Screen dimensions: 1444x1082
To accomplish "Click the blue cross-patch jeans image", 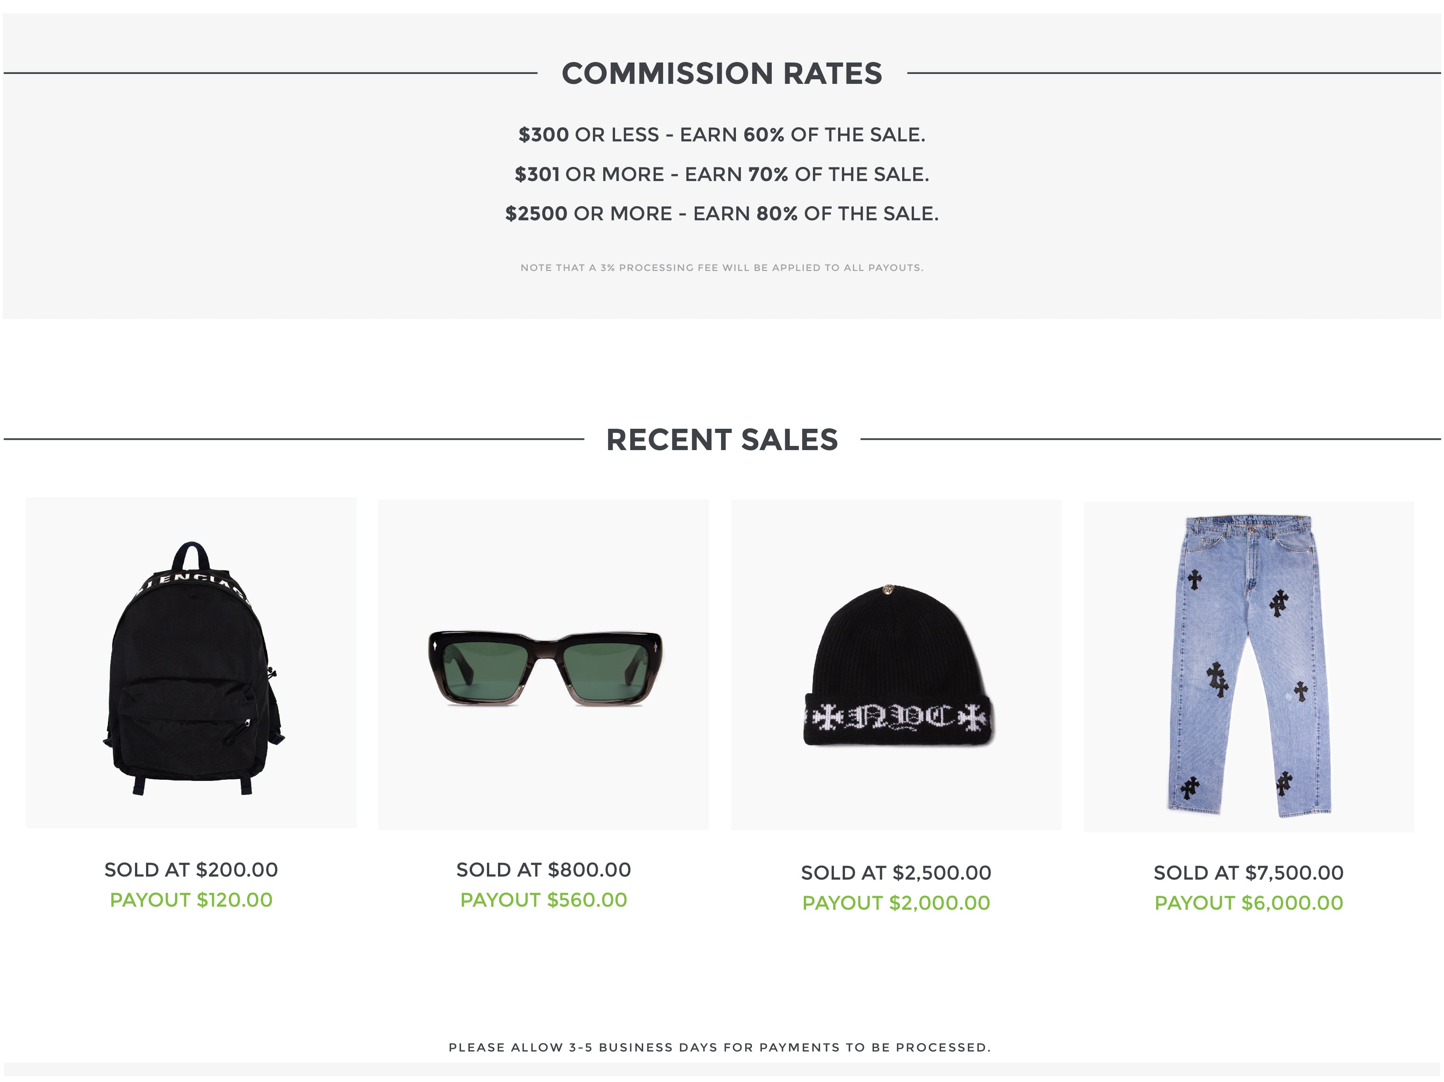I will (1248, 667).
